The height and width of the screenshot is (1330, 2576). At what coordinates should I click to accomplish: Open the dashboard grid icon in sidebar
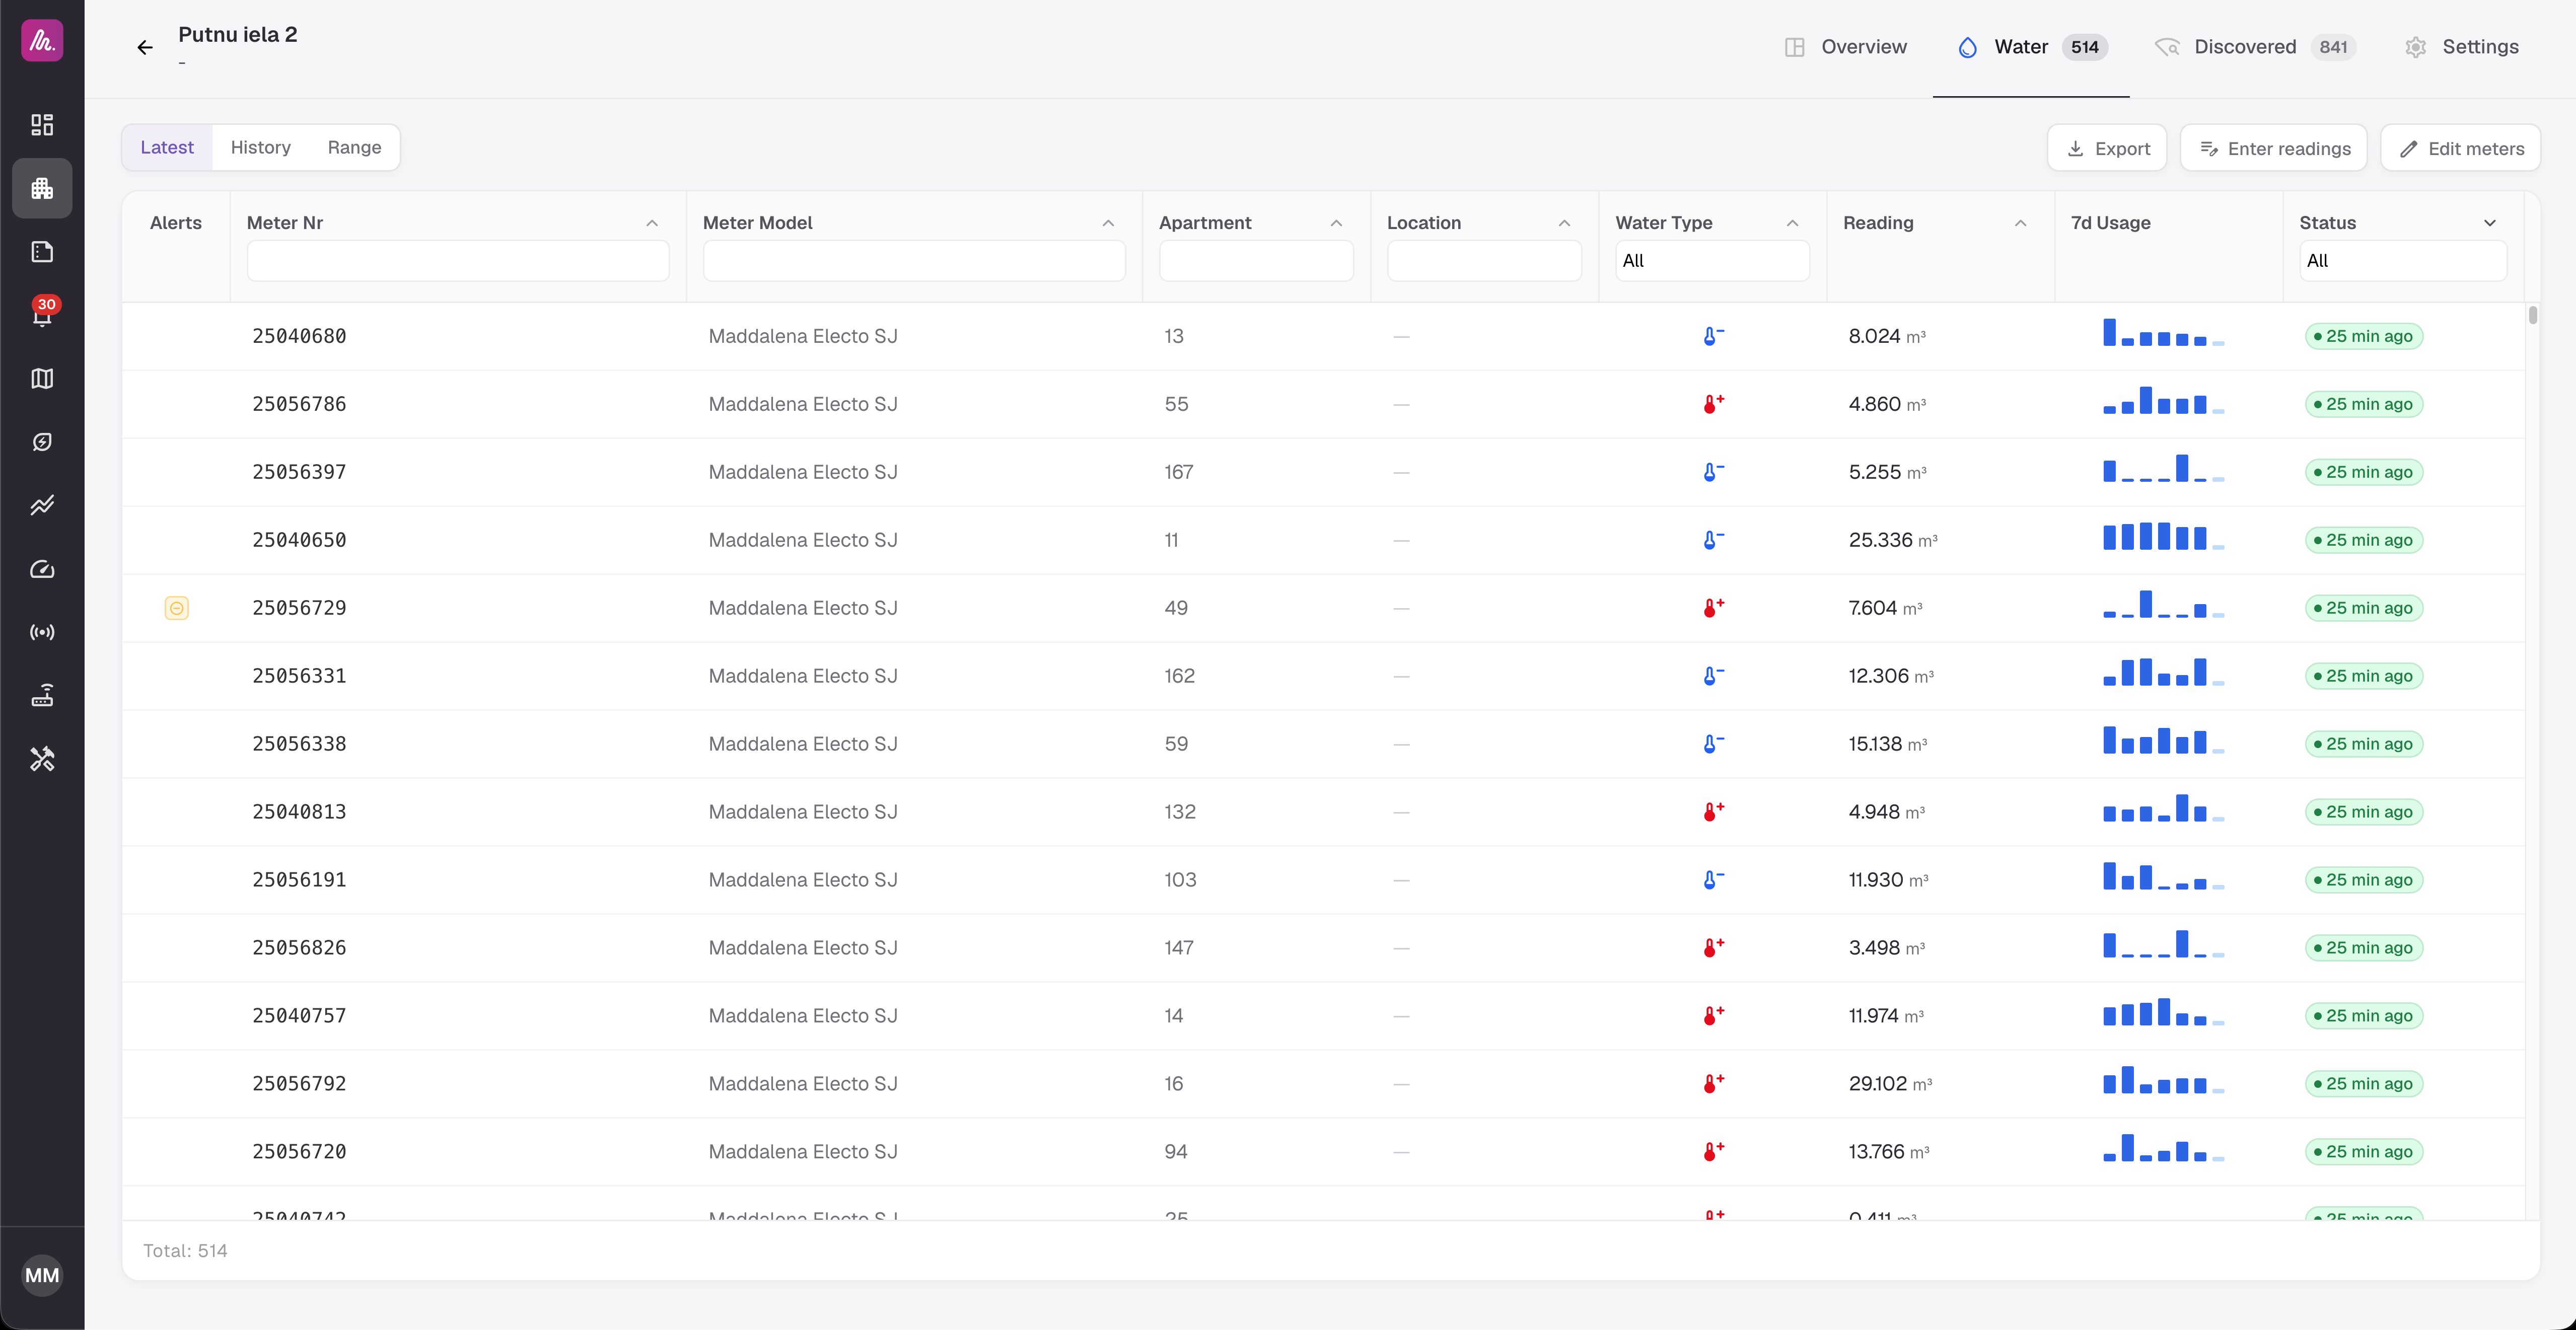pyautogui.click(x=42, y=124)
